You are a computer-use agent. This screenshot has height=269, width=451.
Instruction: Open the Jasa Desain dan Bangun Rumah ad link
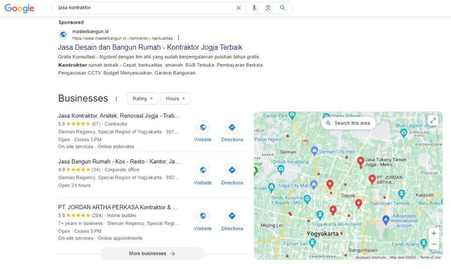coord(150,47)
